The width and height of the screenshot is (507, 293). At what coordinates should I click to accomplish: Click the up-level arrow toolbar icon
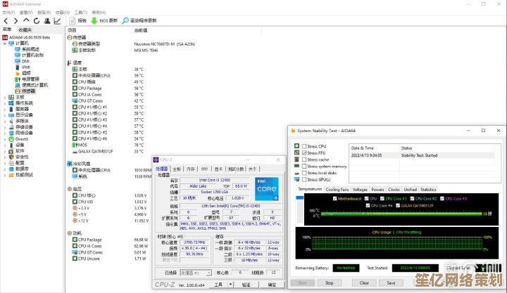click(26, 20)
